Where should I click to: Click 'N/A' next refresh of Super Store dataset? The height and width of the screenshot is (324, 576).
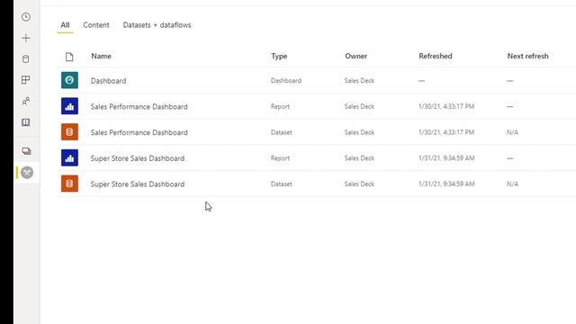512,184
